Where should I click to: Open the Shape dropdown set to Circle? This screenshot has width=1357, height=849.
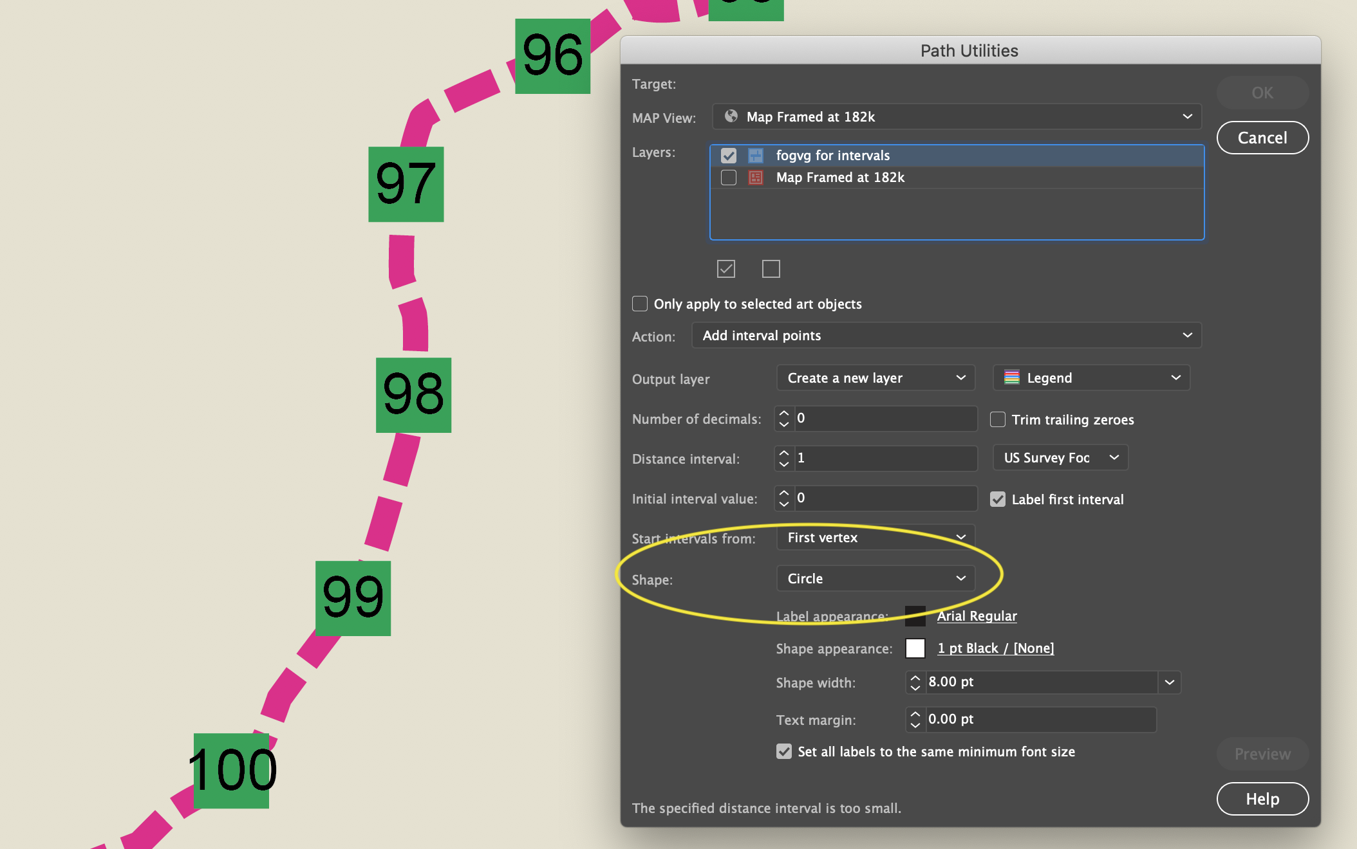876,578
